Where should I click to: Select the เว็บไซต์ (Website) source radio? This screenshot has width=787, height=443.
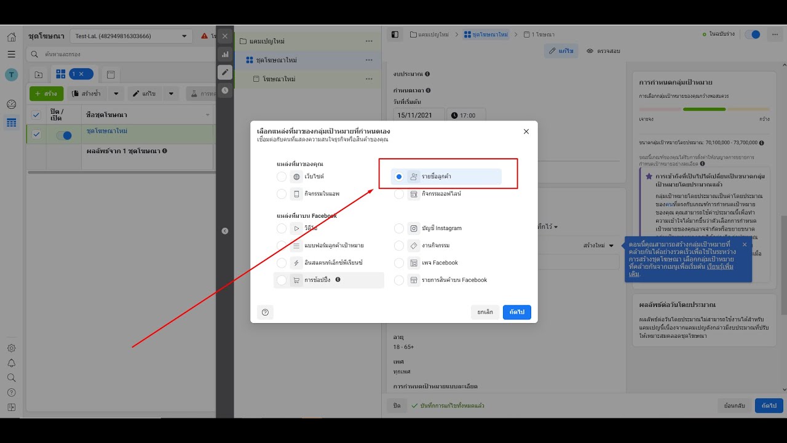(282, 177)
